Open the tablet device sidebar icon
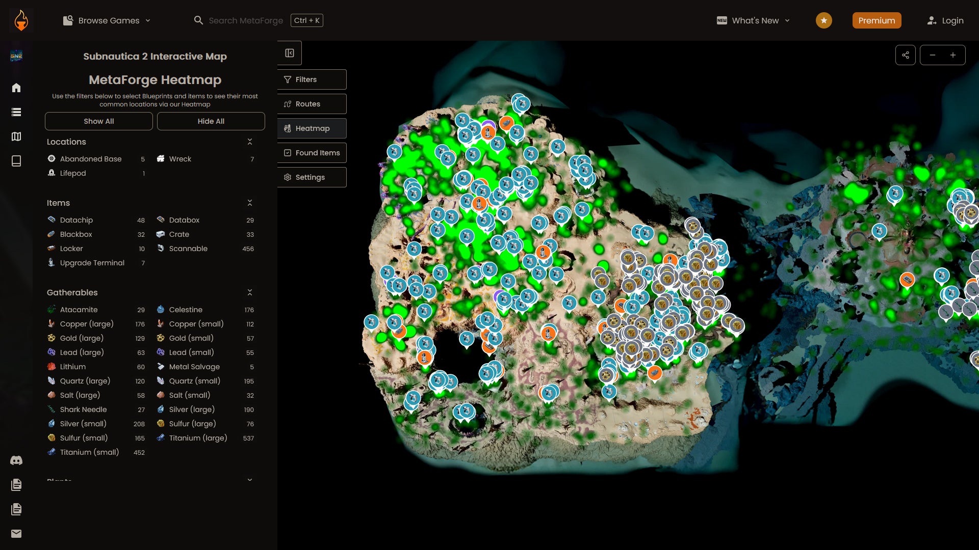 [x=16, y=161]
